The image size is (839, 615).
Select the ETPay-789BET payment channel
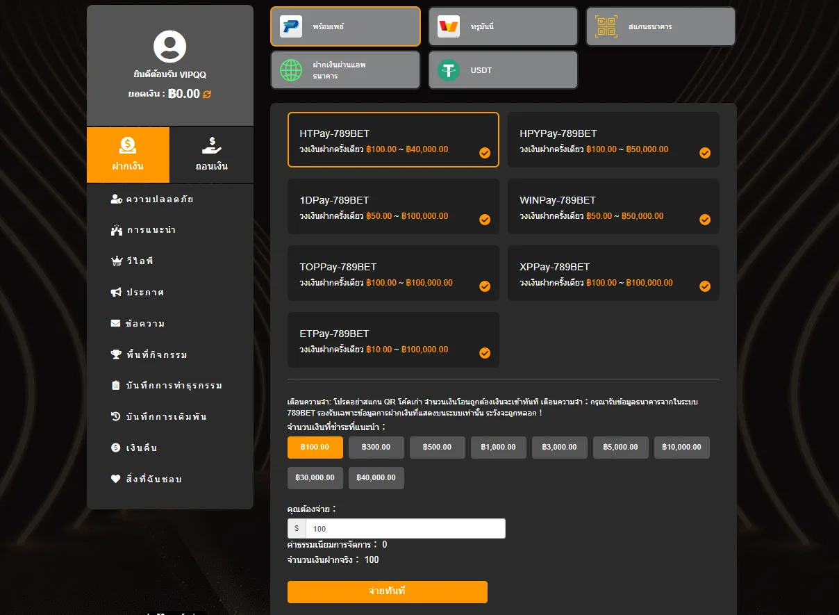point(393,340)
